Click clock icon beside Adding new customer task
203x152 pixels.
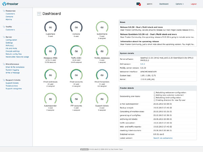pyautogui.click(x=155, y=95)
